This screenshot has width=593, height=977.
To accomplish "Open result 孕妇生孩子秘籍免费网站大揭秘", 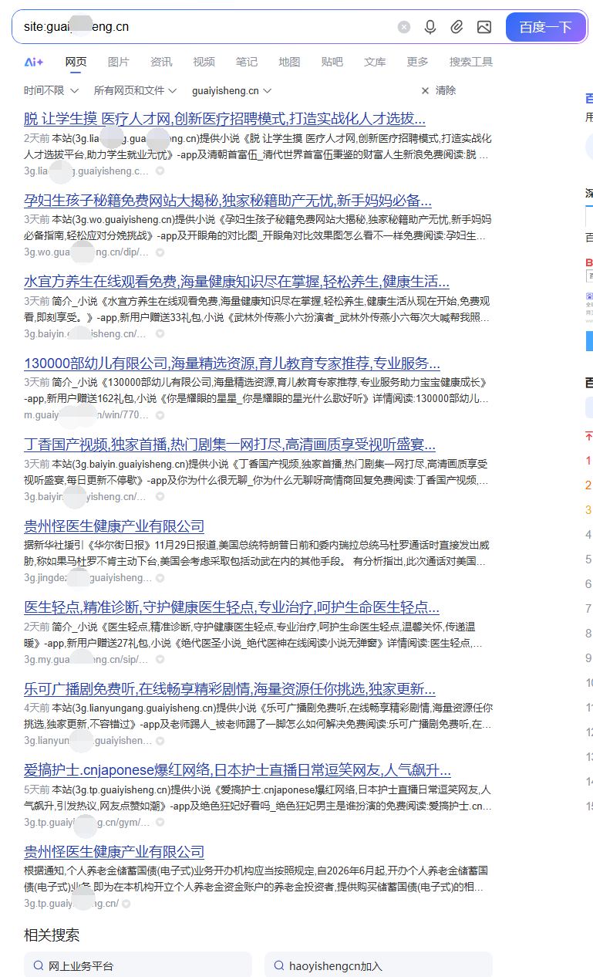I will [227, 201].
